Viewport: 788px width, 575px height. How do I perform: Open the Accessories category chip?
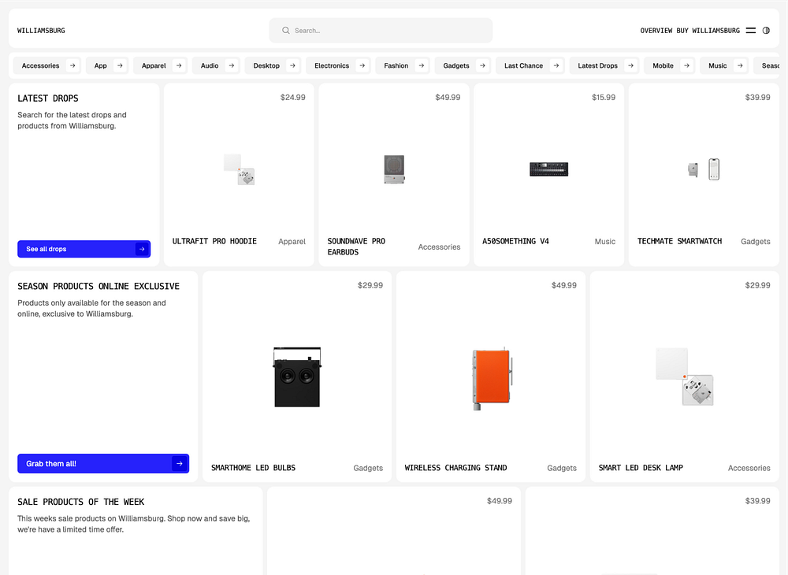(x=46, y=66)
